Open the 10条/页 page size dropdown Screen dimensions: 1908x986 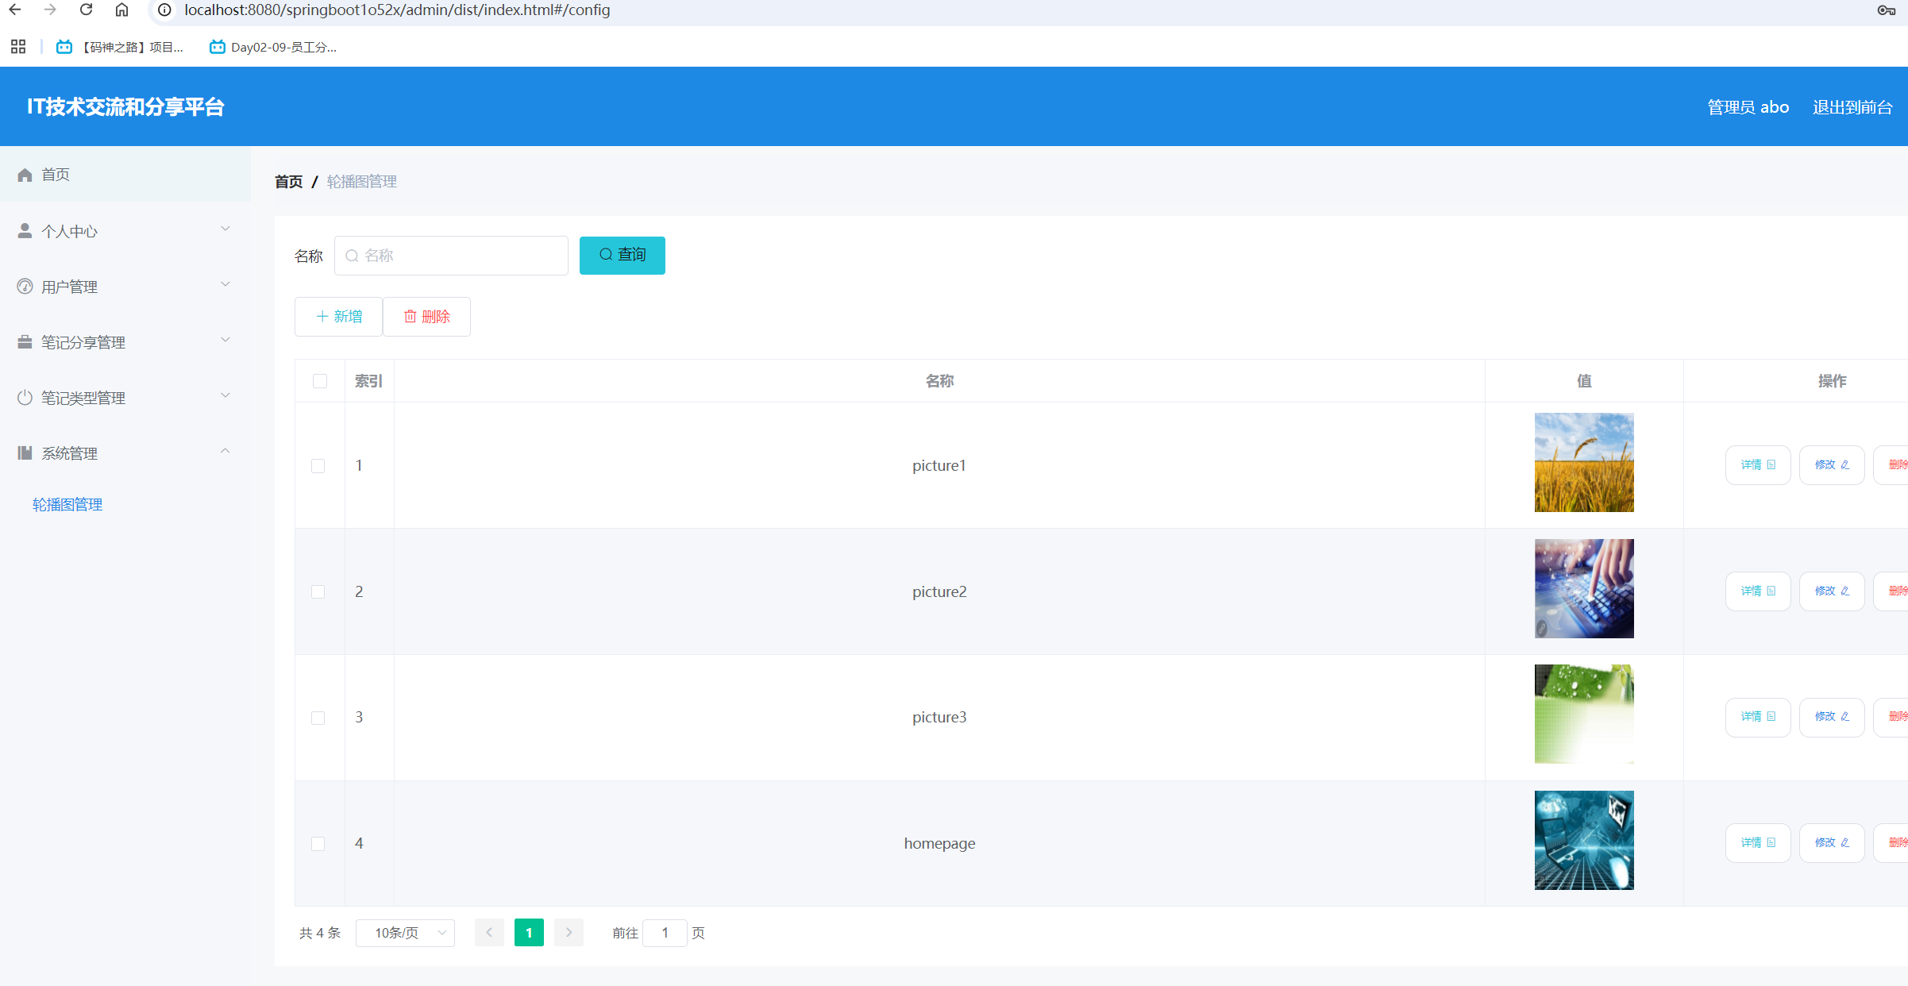pos(405,933)
